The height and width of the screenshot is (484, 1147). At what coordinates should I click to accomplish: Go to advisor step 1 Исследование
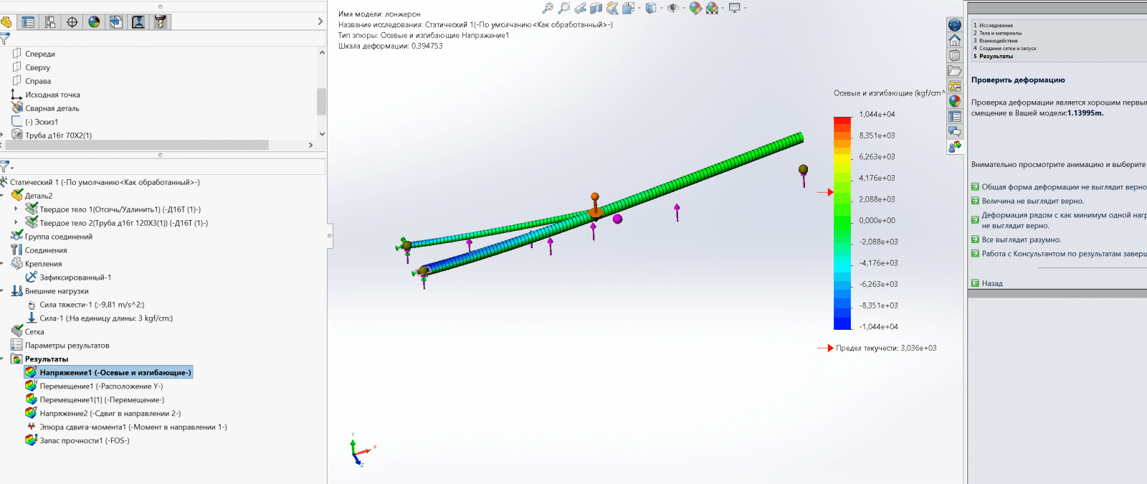coord(996,25)
